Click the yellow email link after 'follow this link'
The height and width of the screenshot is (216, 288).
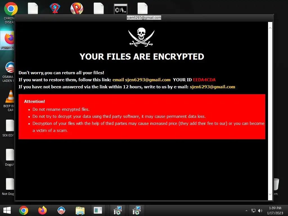pos(141,80)
